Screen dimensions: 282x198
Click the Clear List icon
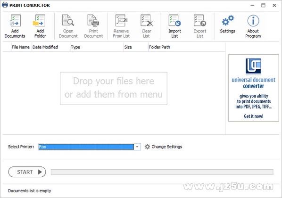tap(146, 20)
